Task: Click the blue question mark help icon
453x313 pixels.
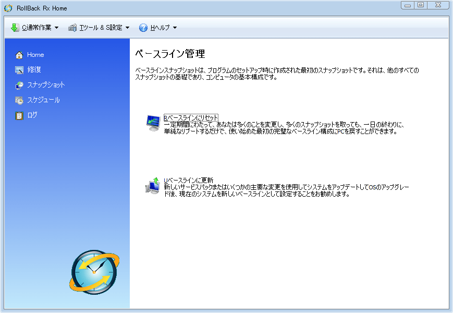Action: point(143,28)
